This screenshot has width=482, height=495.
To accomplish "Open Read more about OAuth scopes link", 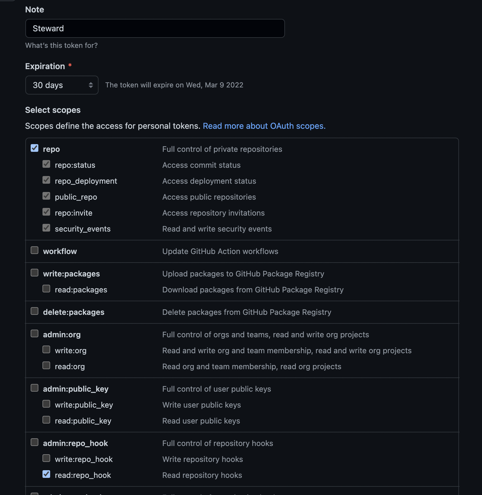I will click(264, 126).
